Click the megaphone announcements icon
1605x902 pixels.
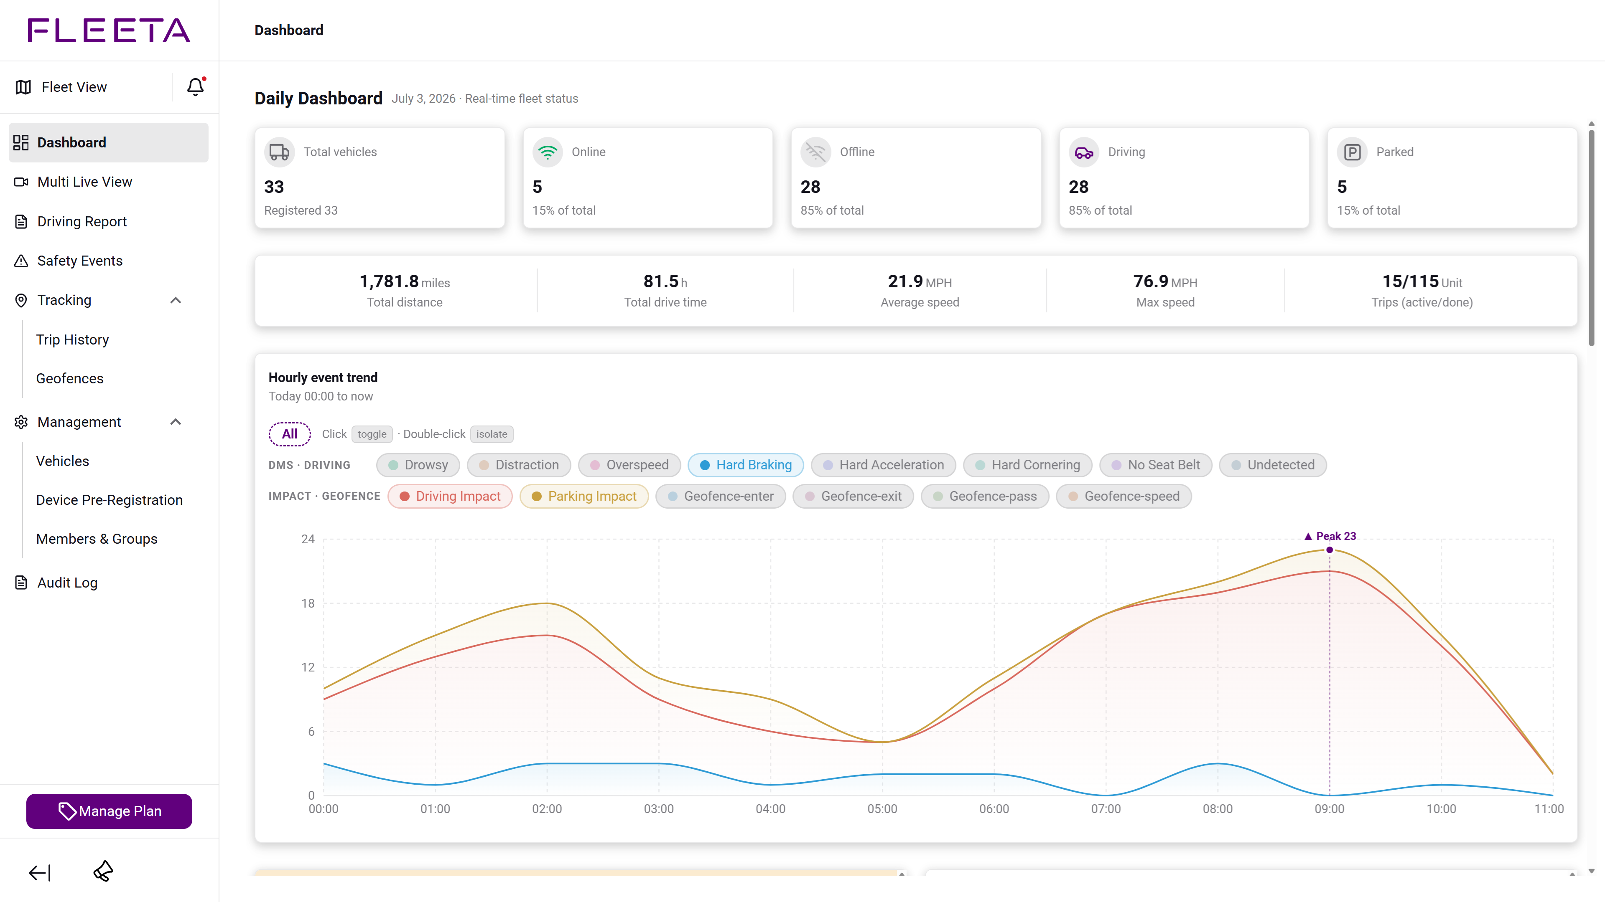click(x=103, y=872)
